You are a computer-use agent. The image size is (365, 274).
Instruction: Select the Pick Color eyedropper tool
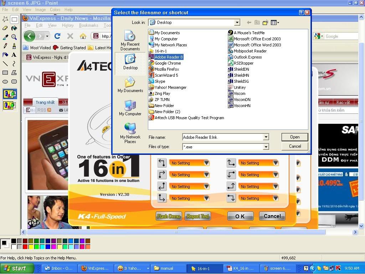(x=5, y=37)
